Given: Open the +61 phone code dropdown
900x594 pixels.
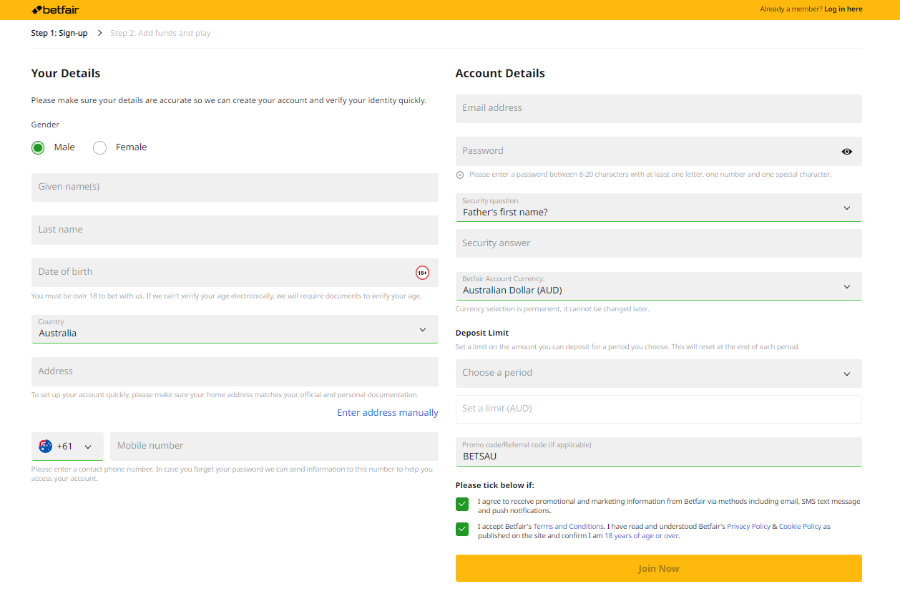Looking at the screenshot, I should [x=67, y=447].
